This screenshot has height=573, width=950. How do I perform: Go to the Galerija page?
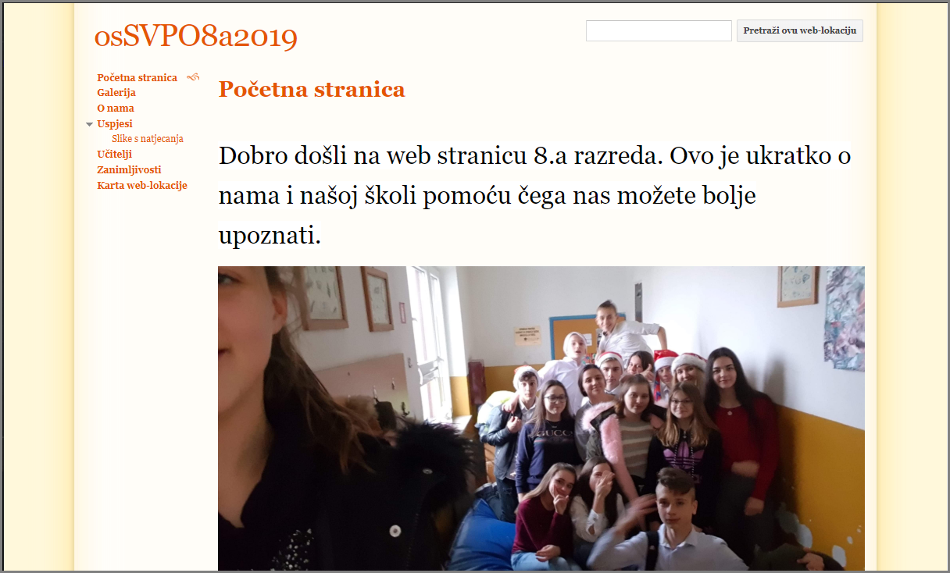(116, 92)
